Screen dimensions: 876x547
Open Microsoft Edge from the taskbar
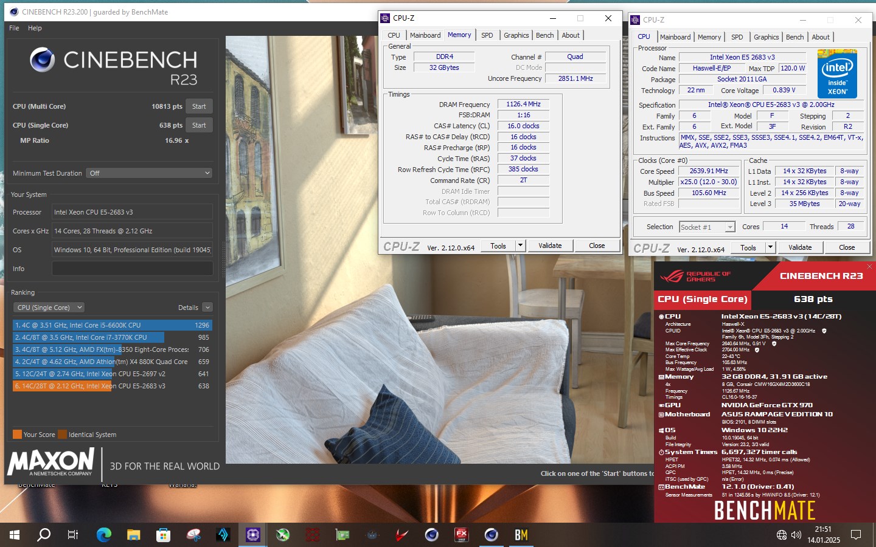coord(104,535)
